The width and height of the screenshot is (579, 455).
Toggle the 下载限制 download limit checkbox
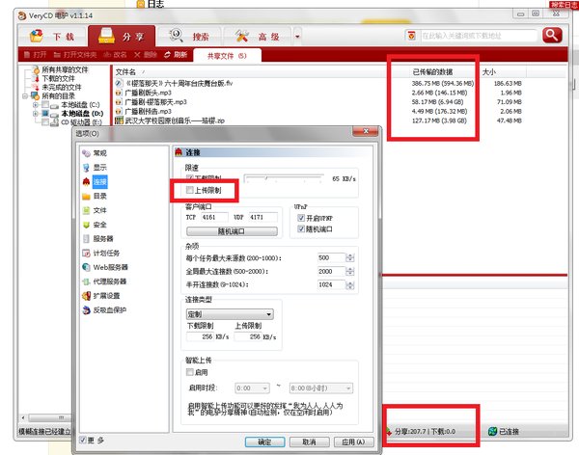point(190,178)
